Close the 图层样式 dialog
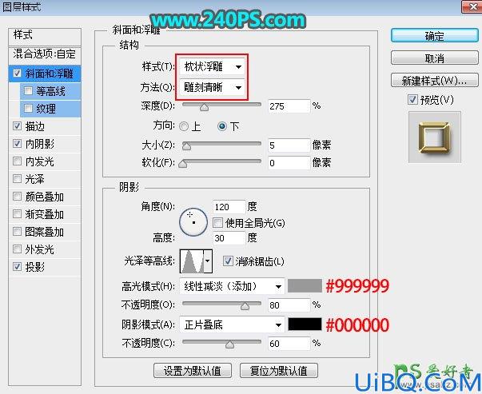This screenshot has width=482, height=394. pyautogui.click(x=472, y=6)
